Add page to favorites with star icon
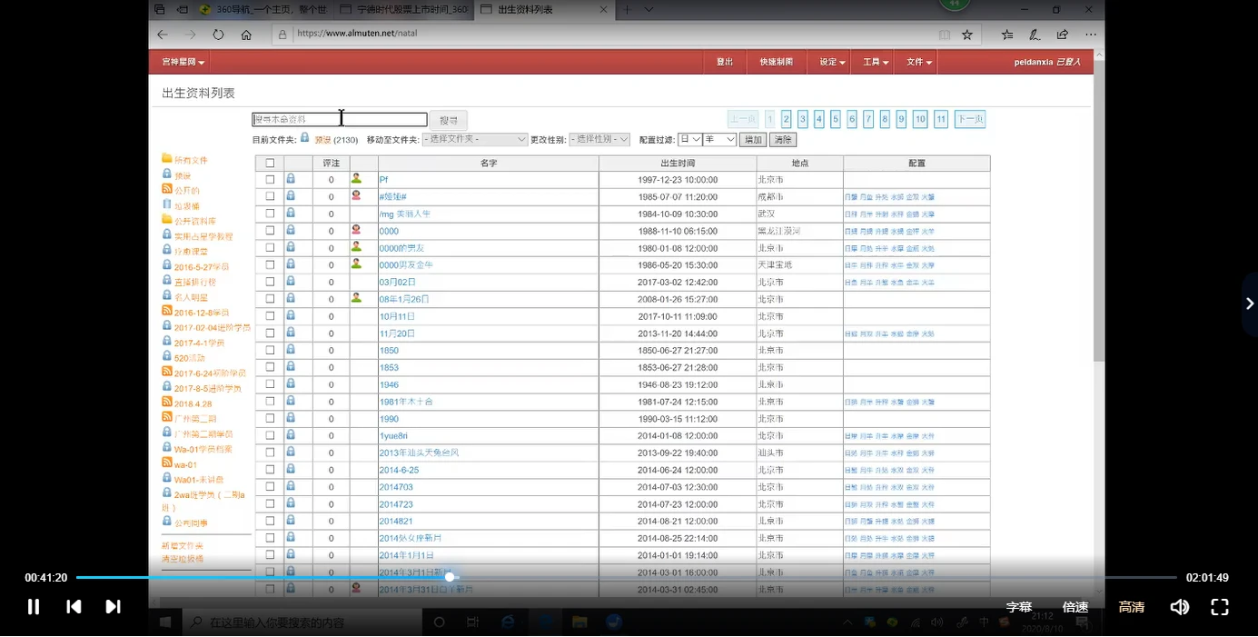This screenshot has height=637, width=1258. click(x=967, y=35)
